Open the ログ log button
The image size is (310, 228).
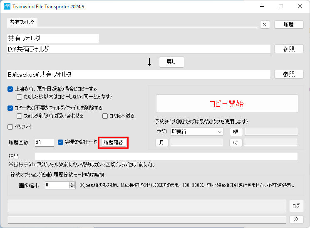[x=296, y=206]
